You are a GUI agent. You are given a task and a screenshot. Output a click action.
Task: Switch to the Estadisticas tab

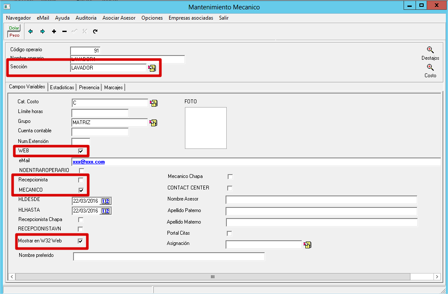coord(62,87)
